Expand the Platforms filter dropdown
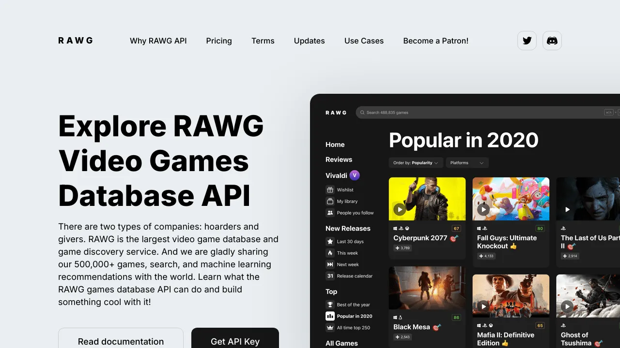Image resolution: width=620 pixels, height=348 pixels. (467, 163)
